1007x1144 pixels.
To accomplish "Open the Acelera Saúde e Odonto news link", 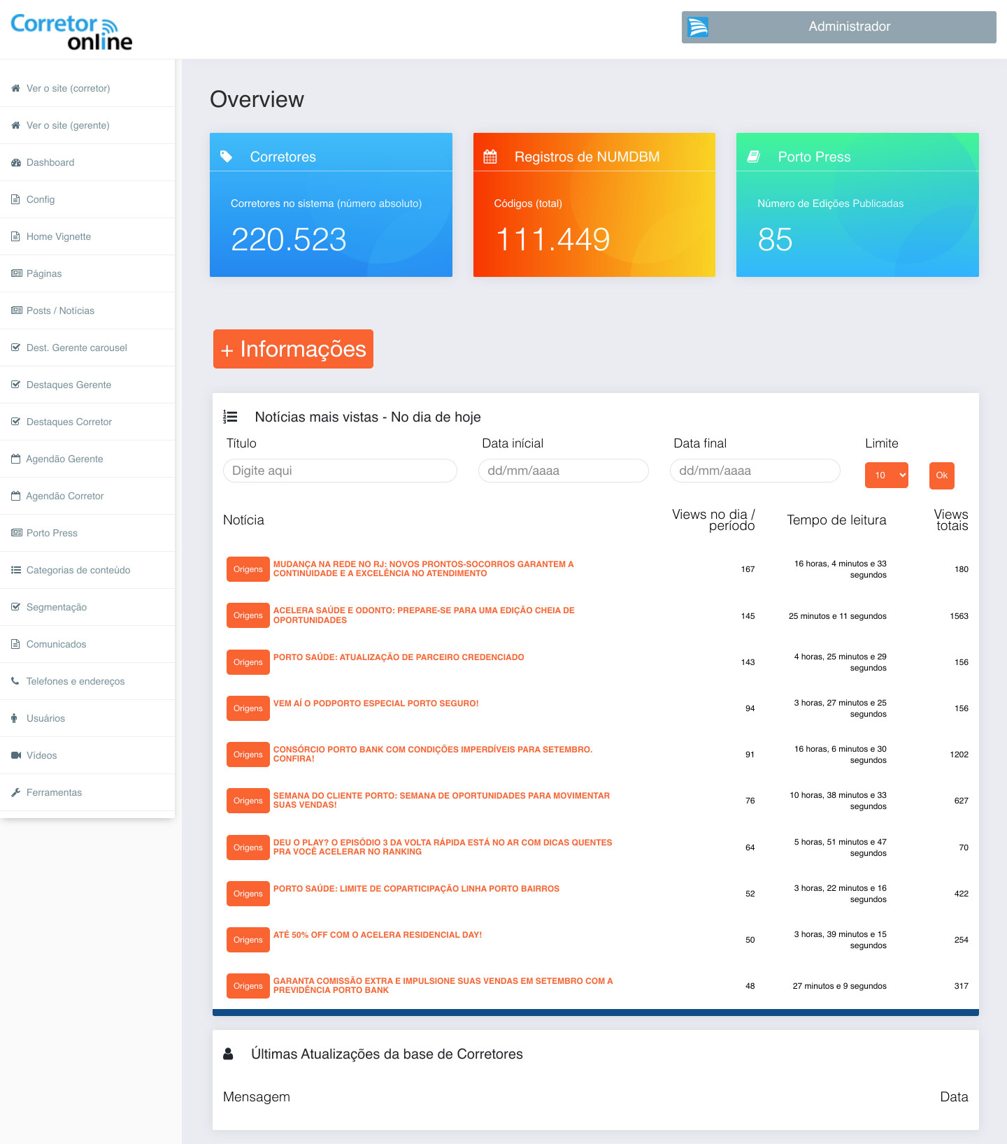I will tap(424, 615).
